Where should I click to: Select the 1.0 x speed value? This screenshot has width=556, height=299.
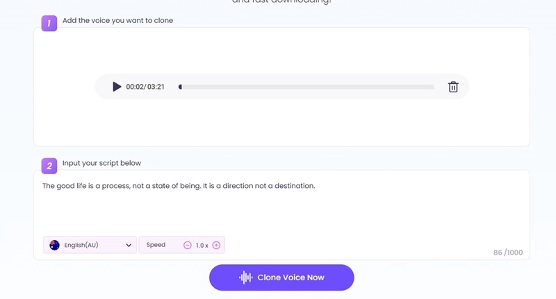click(x=202, y=246)
